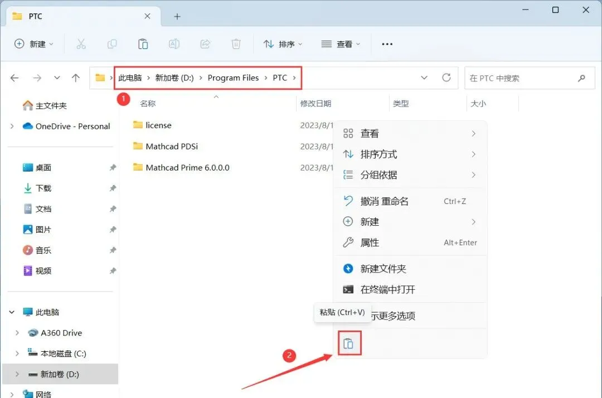This screenshot has width=602, height=398.
Task: Click 新加卷 (D:) in address breadcrumb
Action: pos(174,78)
